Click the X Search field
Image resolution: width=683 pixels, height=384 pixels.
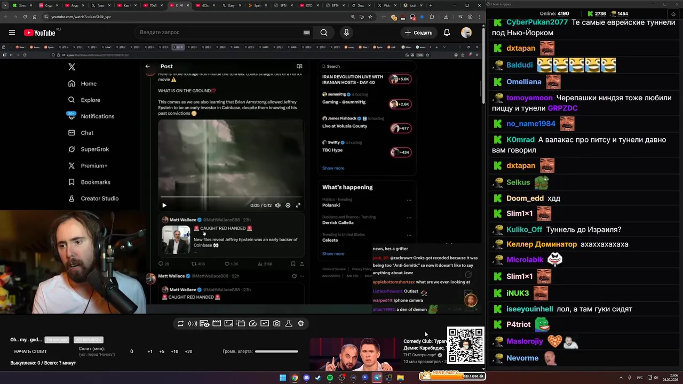point(366,66)
